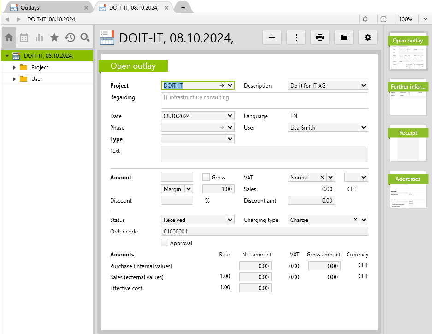
Task: Select the Receipt page thumbnail
Action: (408, 143)
